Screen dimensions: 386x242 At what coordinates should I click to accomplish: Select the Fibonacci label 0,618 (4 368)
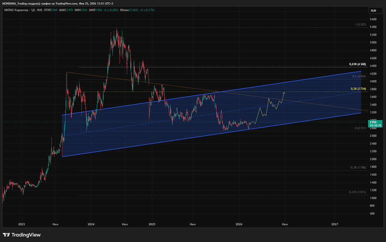click(357, 64)
